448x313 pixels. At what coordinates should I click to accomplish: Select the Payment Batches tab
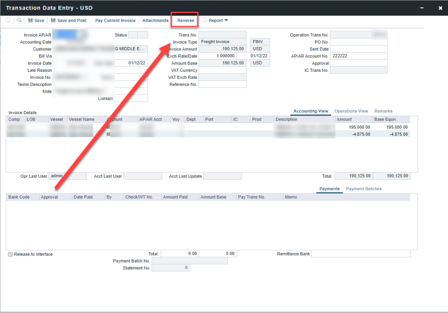click(364, 189)
